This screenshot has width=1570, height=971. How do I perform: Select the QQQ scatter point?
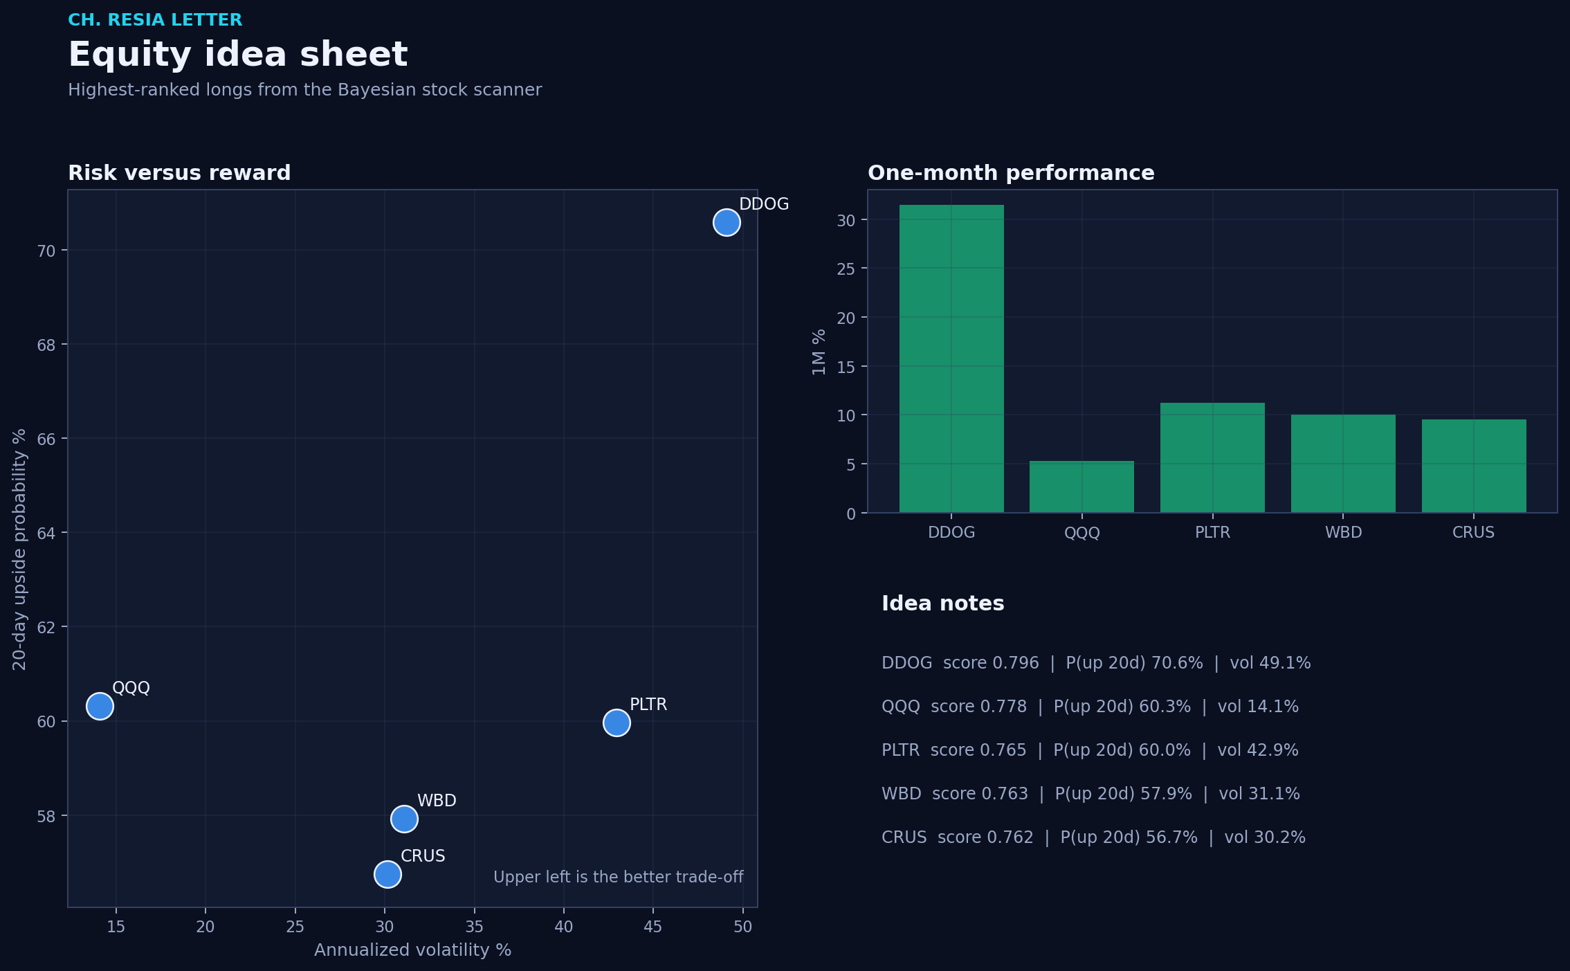pyautogui.click(x=100, y=706)
